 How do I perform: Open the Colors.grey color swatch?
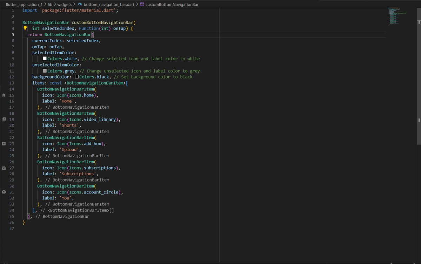tap(45, 71)
